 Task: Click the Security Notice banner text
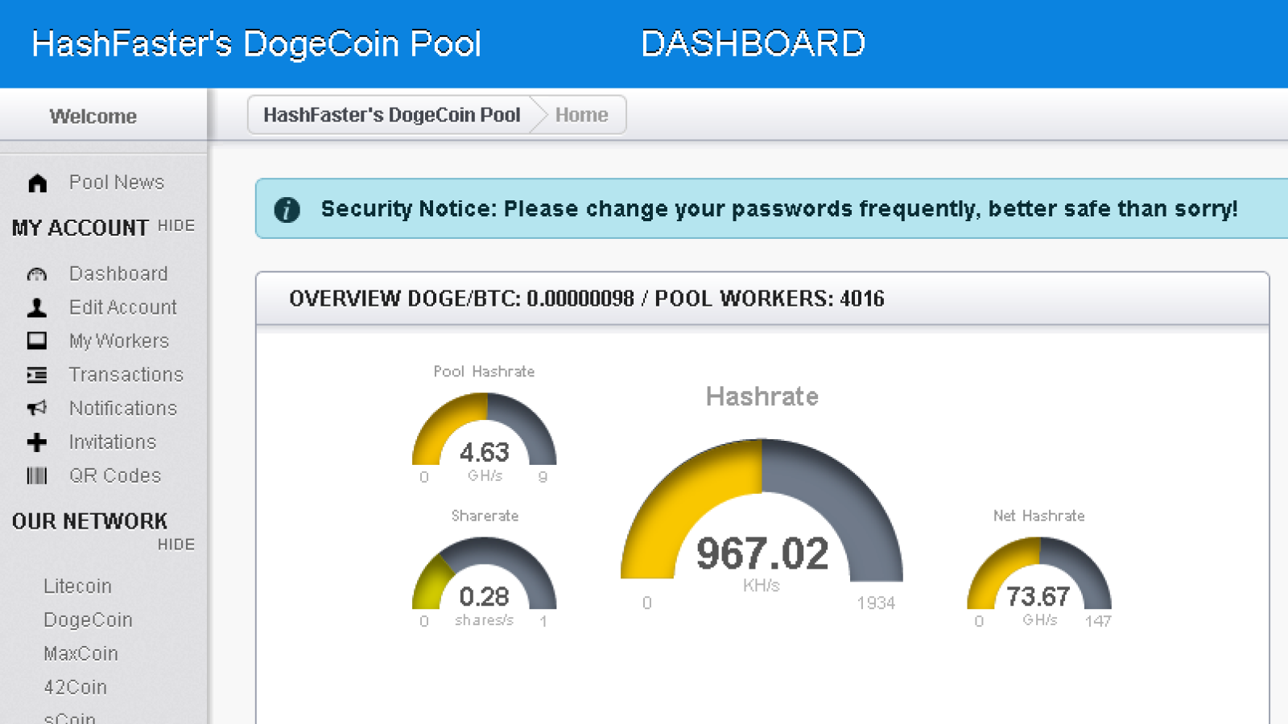click(x=779, y=209)
